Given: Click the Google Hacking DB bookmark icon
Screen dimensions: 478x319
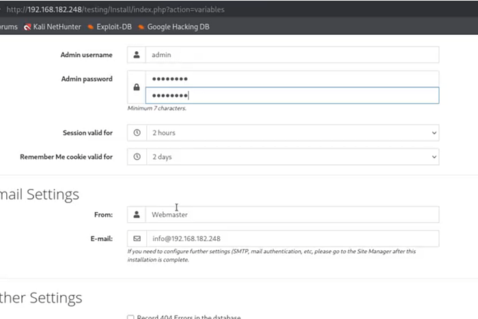Looking at the screenshot, I should tap(141, 27).
